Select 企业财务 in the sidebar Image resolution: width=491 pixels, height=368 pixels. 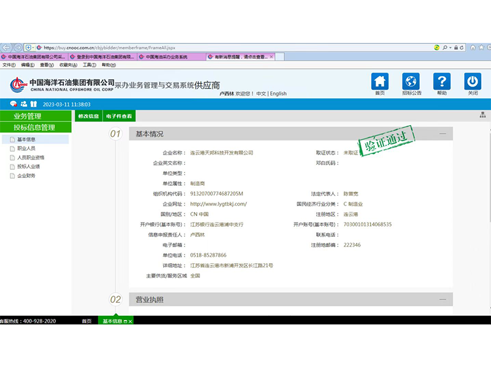(x=26, y=176)
